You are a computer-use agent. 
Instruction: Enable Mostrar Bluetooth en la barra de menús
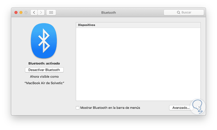(x=78, y=108)
